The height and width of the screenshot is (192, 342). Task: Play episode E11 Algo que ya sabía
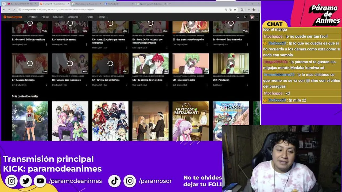191,63
